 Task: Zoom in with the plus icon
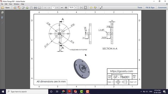click(66, 8)
